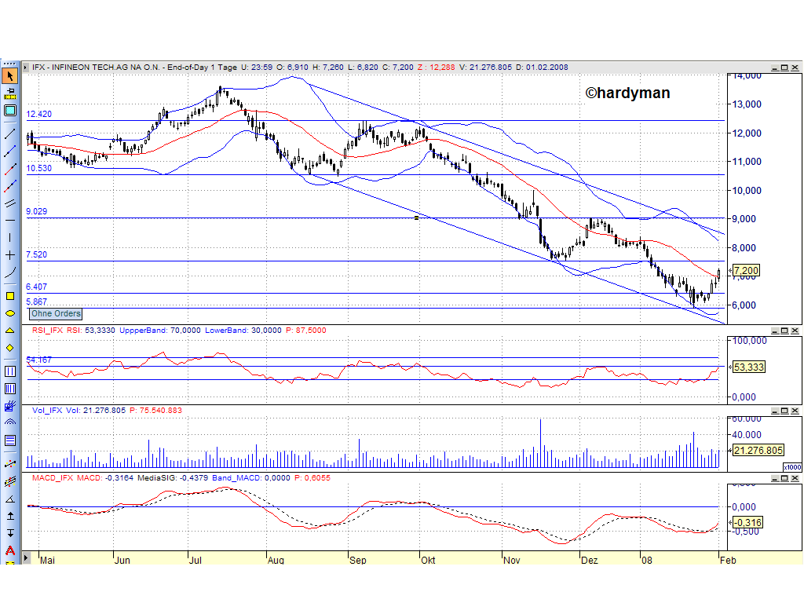
Task: Select the pointer arrow tool
Action: [10, 76]
